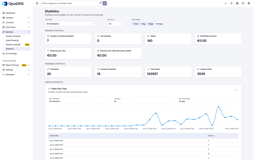Image resolution: width=253 pixels, height=160 pixels.
Task: Select the 7 days time range
Action: pos(150,24)
